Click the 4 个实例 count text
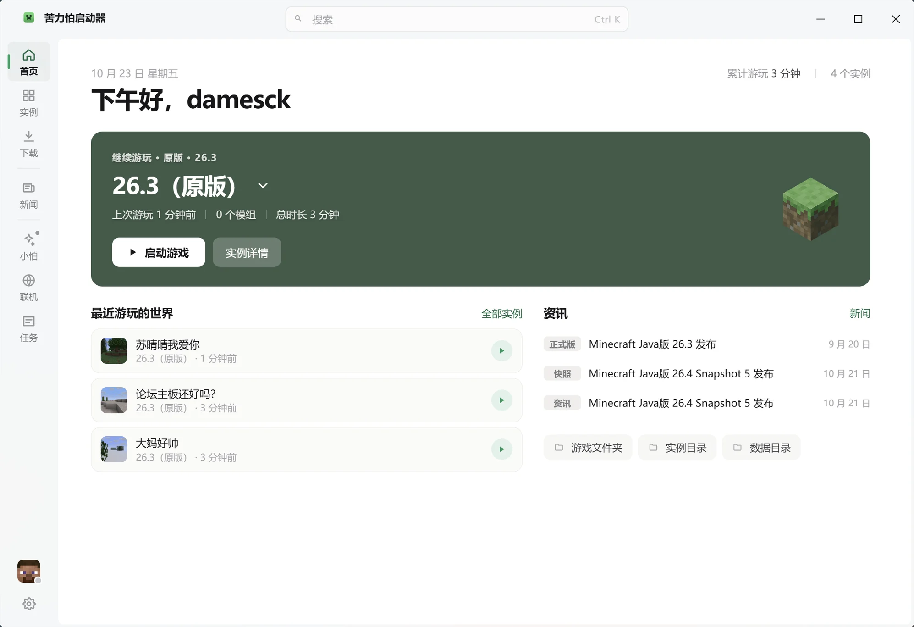 [x=850, y=74]
